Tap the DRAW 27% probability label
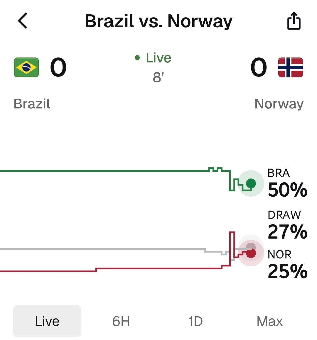317x340 pixels. pos(287,225)
